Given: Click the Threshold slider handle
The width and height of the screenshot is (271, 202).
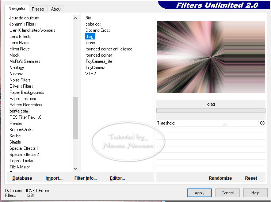Looking at the screenshot, I should tap(225, 125).
